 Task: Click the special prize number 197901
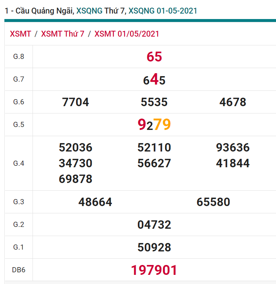tap(154, 270)
